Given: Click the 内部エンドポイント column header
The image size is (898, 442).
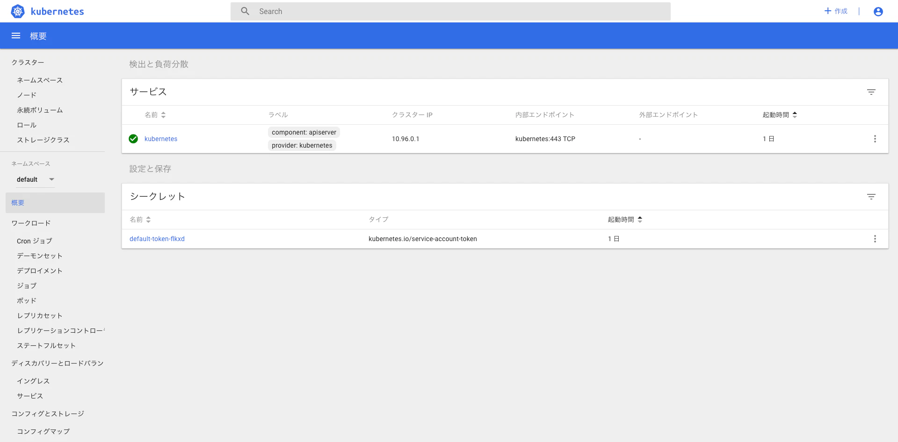Looking at the screenshot, I should point(545,115).
